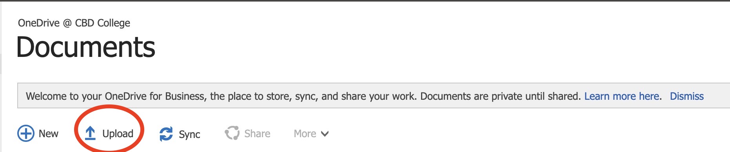Open the Learn more here link
This screenshot has width=730, height=152.
623,96
